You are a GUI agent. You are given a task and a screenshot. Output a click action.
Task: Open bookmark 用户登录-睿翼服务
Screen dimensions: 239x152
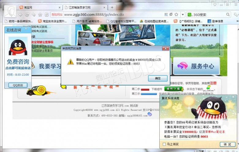coord(87,21)
